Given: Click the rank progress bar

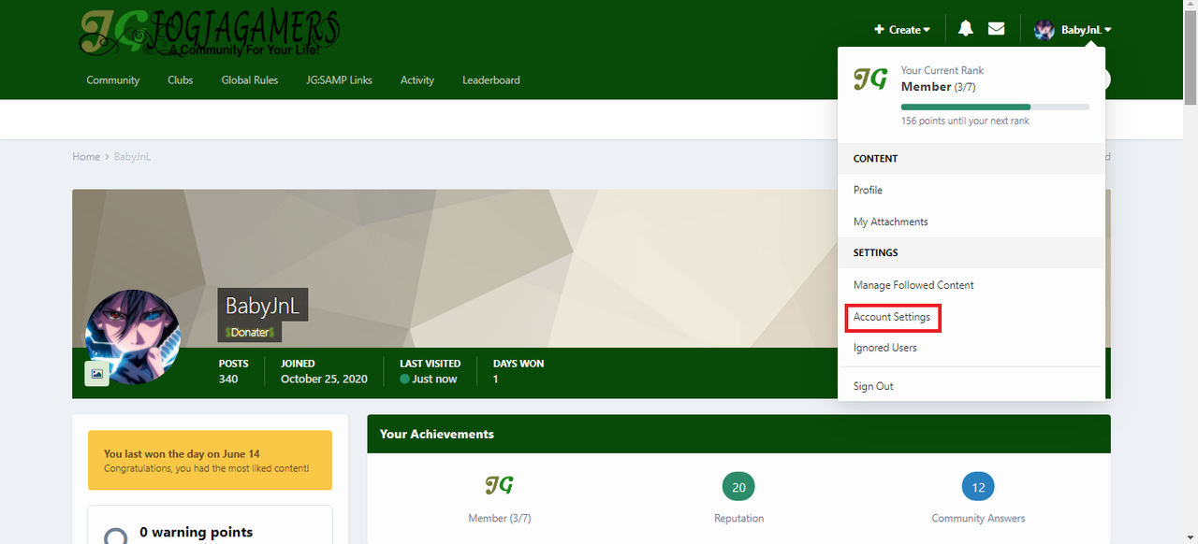Looking at the screenshot, I should pos(995,107).
